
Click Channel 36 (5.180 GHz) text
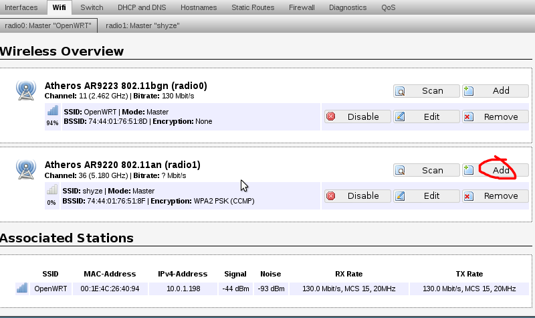pos(87,175)
